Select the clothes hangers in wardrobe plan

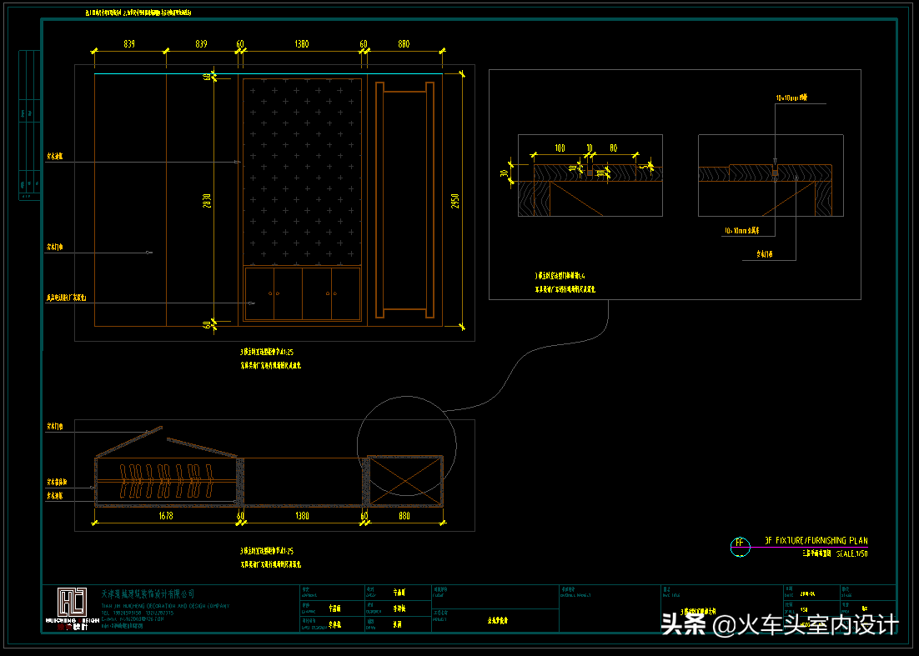(x=166, y=481)
